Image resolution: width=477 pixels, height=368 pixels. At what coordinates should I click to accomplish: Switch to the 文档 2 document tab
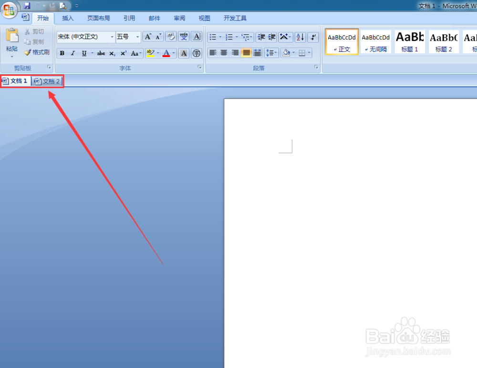click(x=47, y=81)
